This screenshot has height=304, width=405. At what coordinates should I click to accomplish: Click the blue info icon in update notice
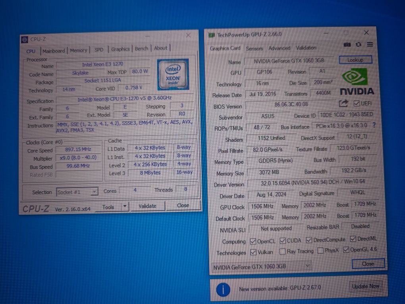coord(223,290)
